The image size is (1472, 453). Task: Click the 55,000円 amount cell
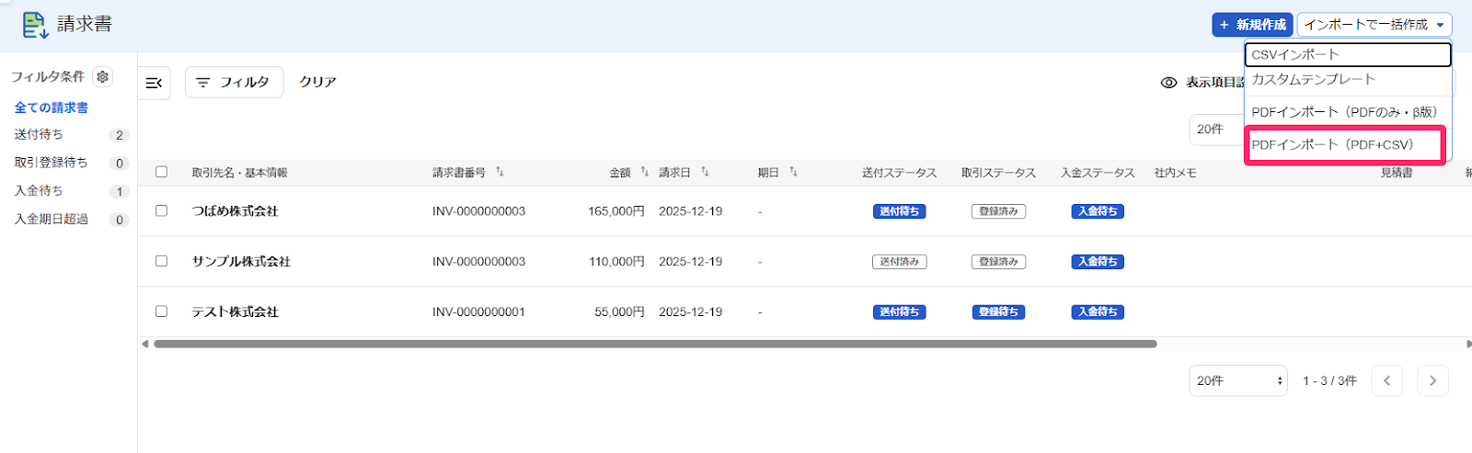click(619, 312)
